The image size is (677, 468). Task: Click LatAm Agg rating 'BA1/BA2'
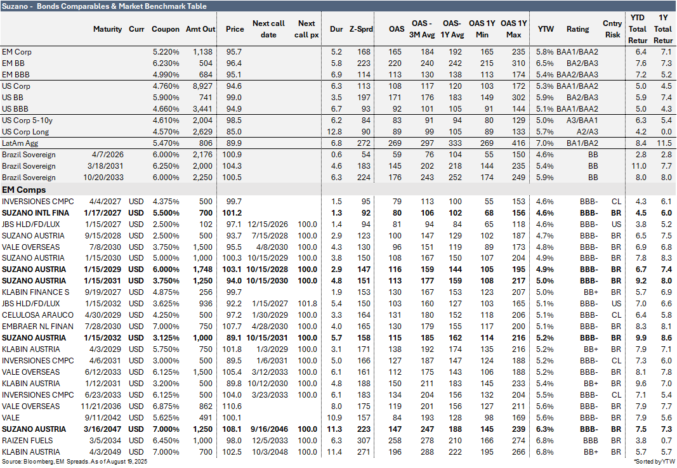coord(582,143)
